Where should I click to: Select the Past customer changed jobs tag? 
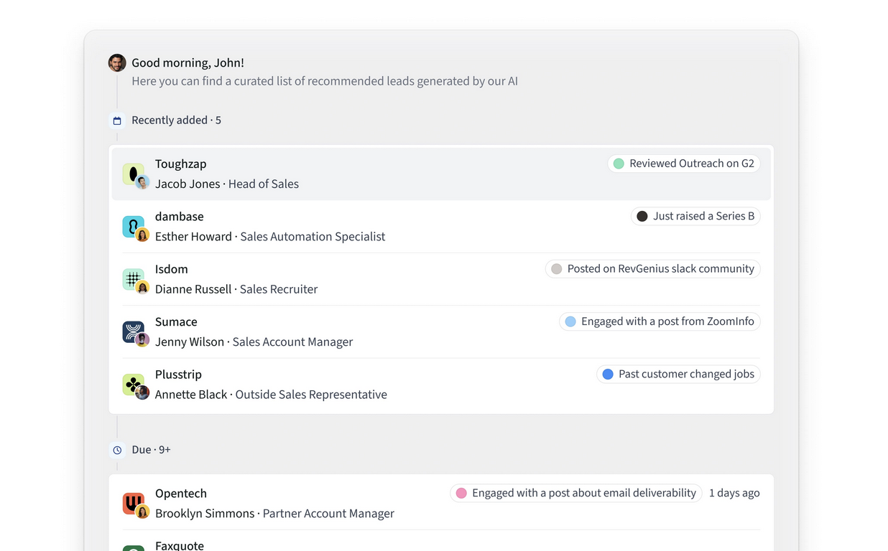pos(677,374)
